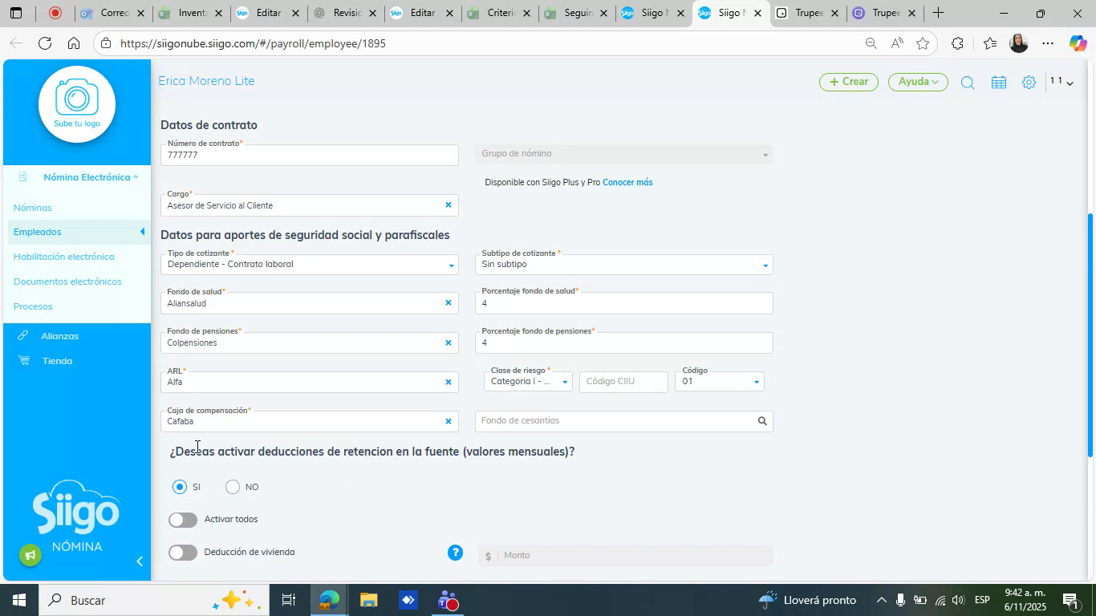
Task: Add this page to favorites star icon
Action: [x=923, y=43]
